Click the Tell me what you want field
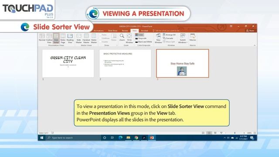Image resolution: width=279 pixels, height=157 pixels. 167,31
